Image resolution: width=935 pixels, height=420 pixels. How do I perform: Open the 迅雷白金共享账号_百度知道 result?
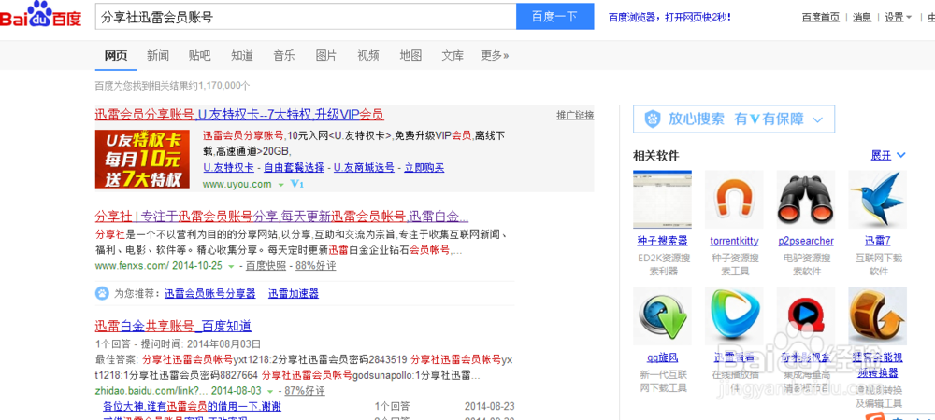point(174,326)
